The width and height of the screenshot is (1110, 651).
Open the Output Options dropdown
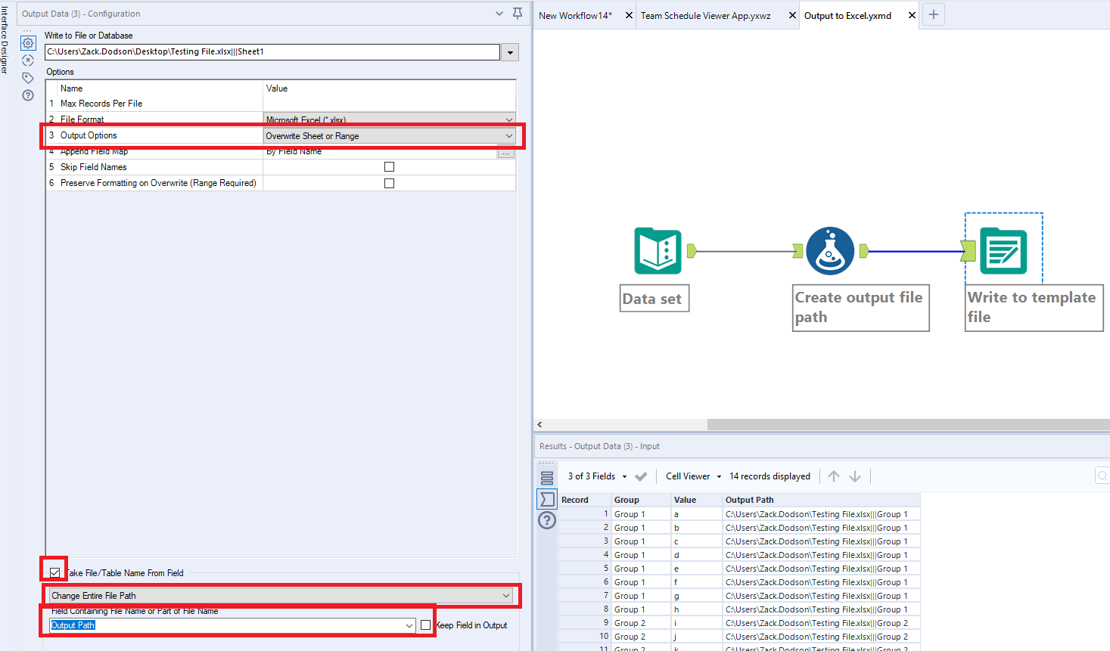(508, 135)
